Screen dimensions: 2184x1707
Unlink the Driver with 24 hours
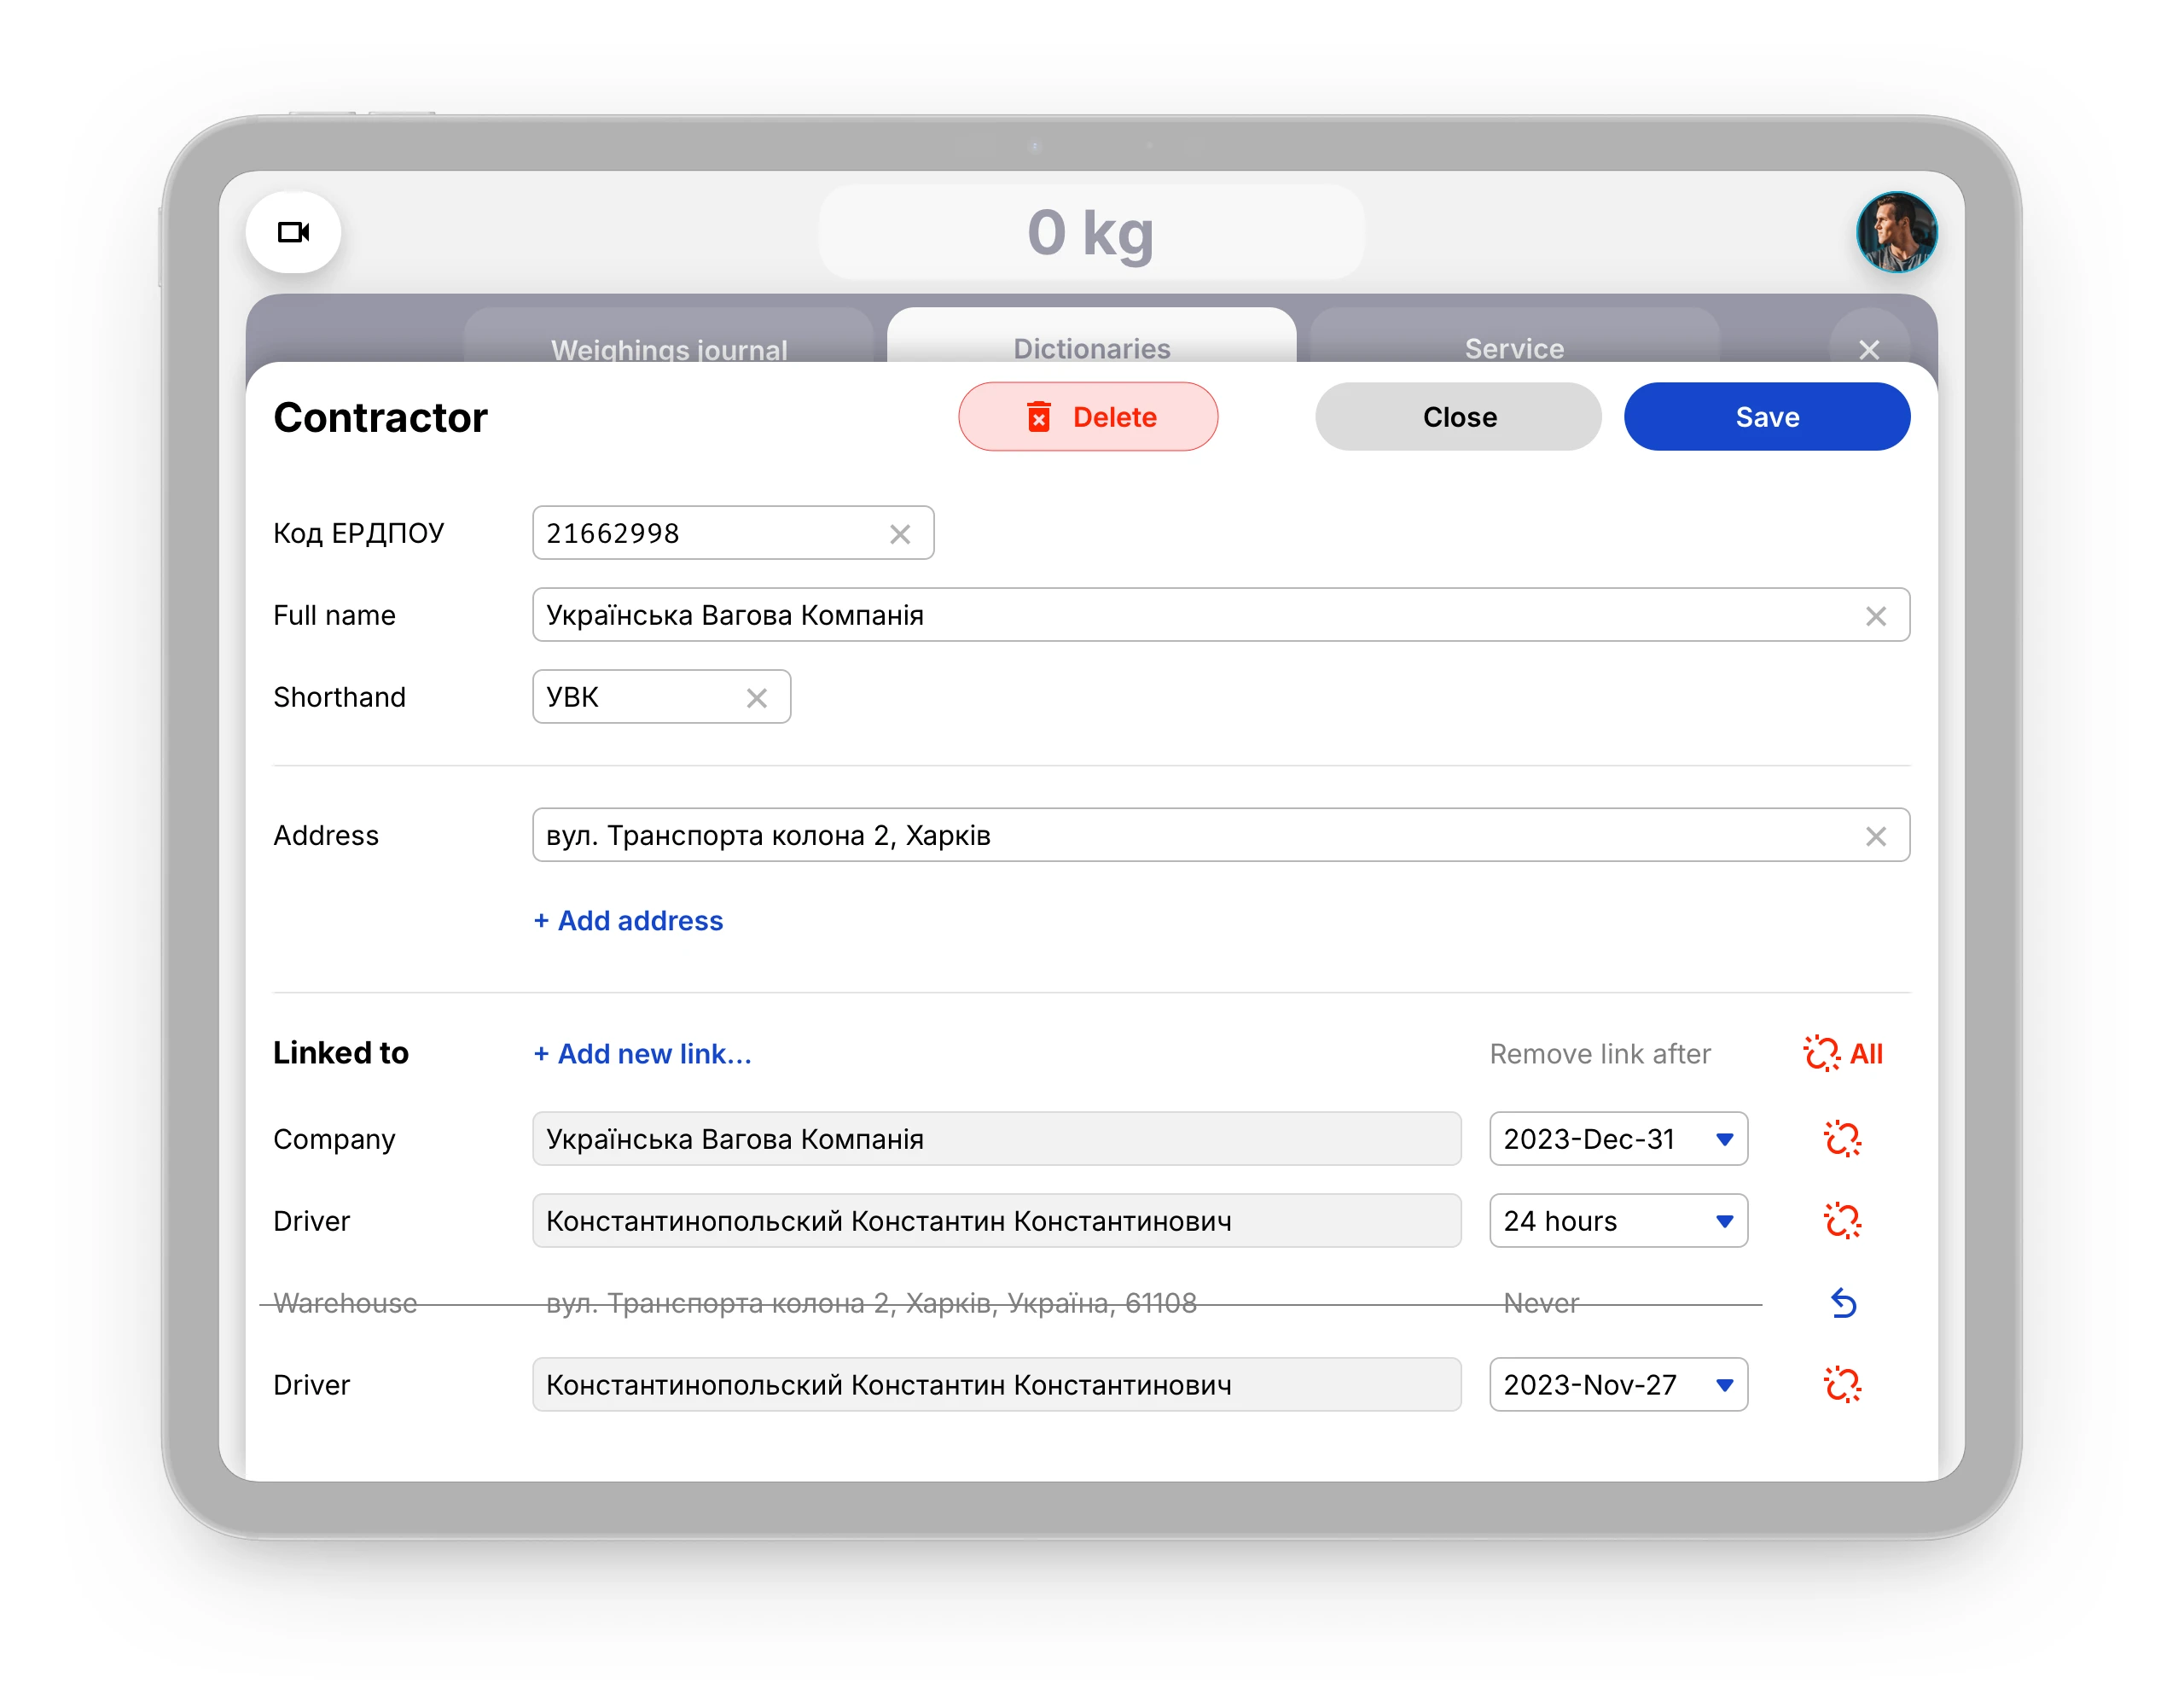pyautogui.click(x=1841, y=1221)
